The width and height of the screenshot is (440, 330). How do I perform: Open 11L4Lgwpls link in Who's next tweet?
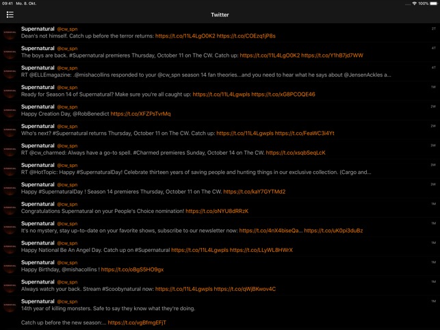click(245, 133)
